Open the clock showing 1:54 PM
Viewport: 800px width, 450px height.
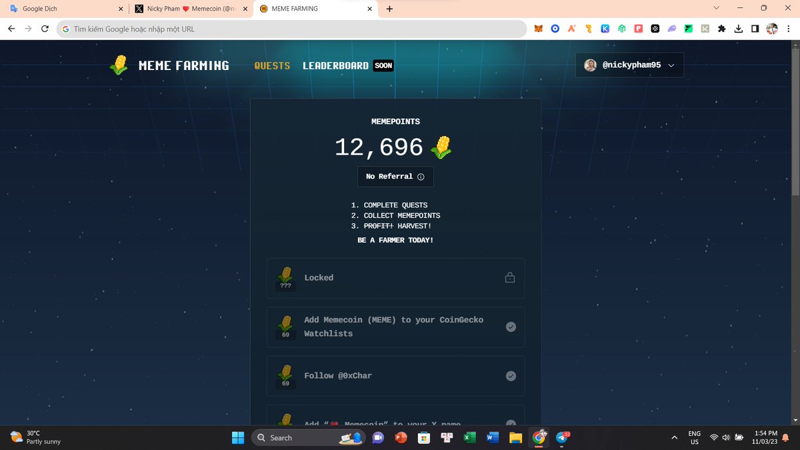765,437
